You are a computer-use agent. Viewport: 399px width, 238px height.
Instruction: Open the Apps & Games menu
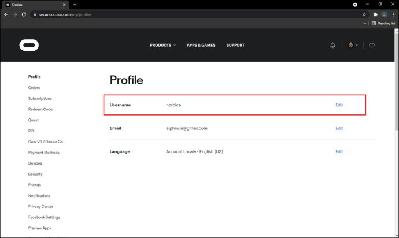coord(201,45)
